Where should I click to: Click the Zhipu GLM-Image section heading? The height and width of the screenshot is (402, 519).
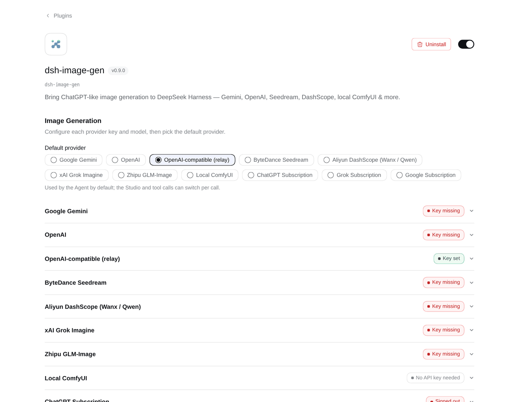tap(70, 354)
